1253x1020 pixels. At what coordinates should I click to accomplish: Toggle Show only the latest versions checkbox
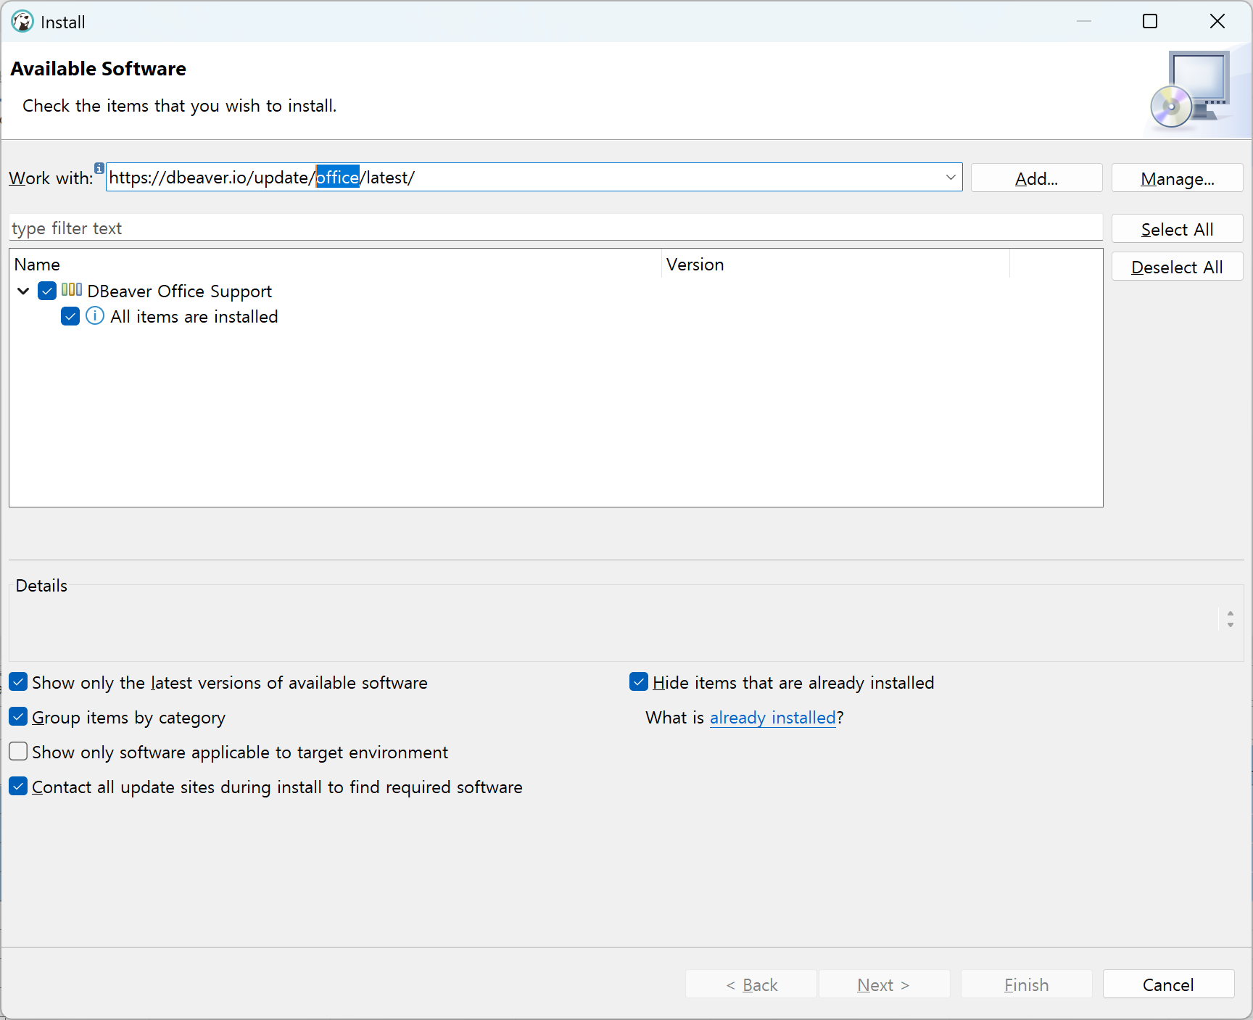18,682
